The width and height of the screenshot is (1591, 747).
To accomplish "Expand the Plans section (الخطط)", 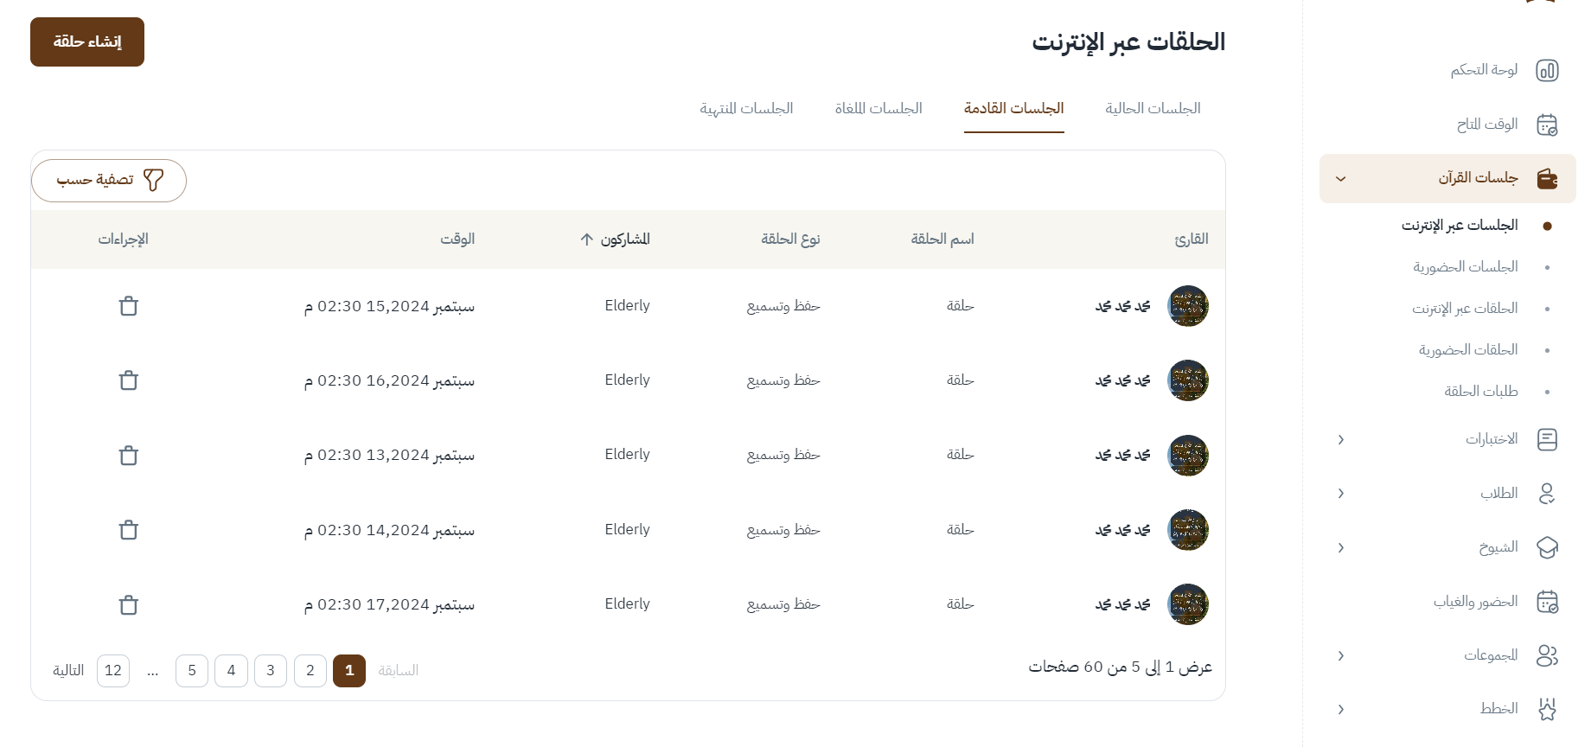I will point(1341,710).
